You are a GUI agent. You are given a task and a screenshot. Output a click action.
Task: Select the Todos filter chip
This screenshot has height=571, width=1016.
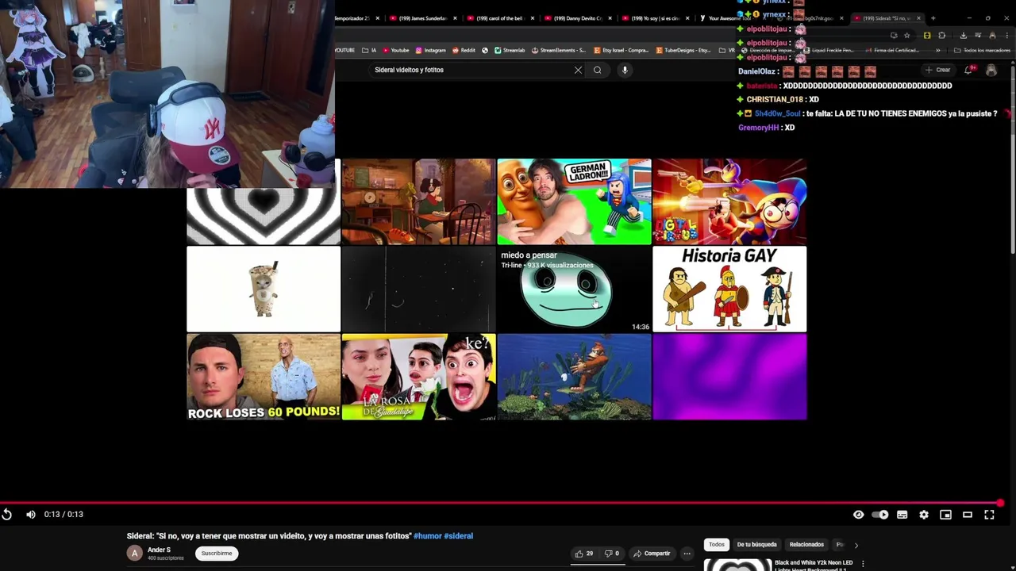[717, 545]
